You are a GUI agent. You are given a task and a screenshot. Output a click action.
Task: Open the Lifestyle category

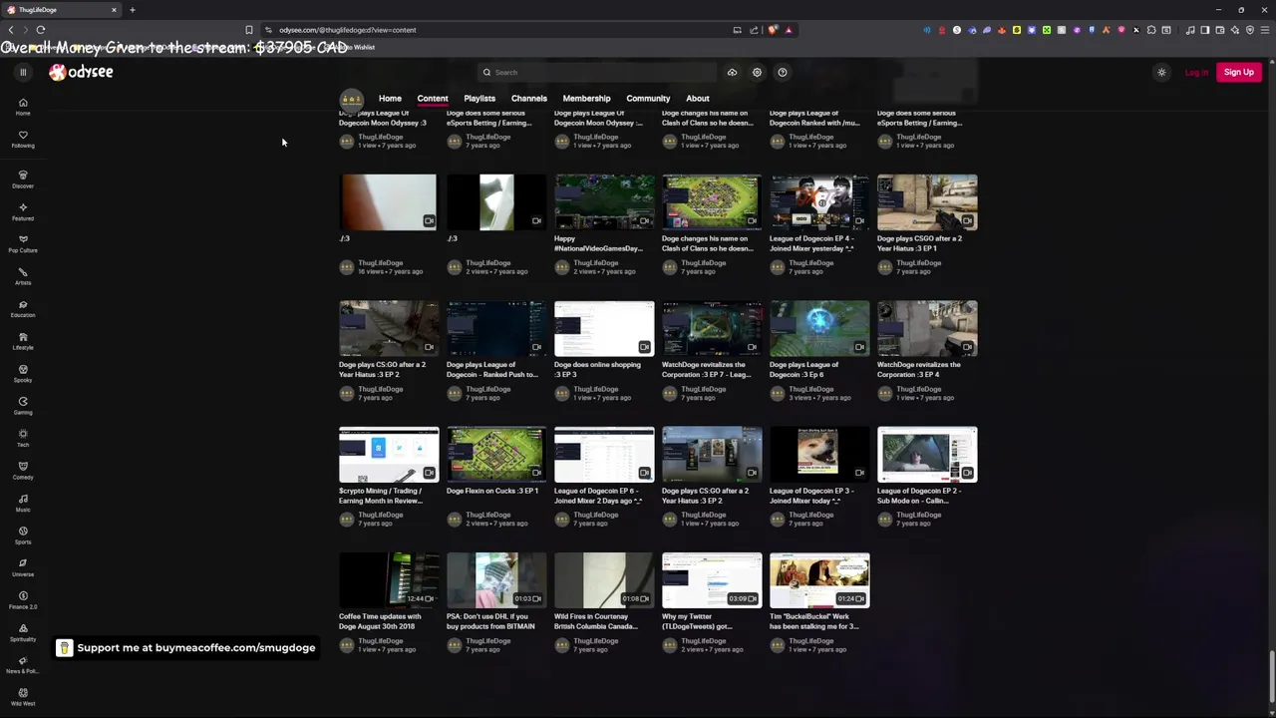coord(23,342)
